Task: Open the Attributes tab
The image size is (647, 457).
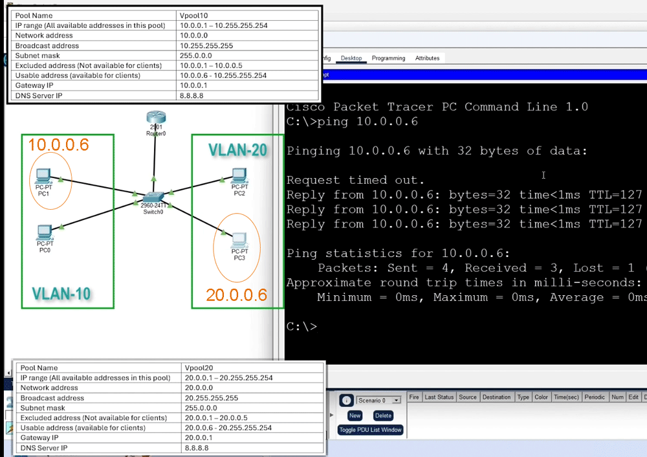Action: coord(427,58)
